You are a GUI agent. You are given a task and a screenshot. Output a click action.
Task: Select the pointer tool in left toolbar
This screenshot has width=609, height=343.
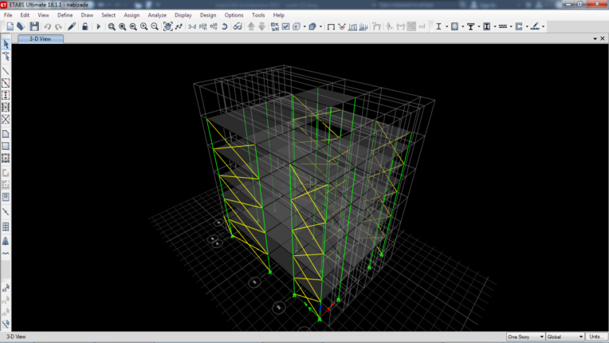point(6,45)
